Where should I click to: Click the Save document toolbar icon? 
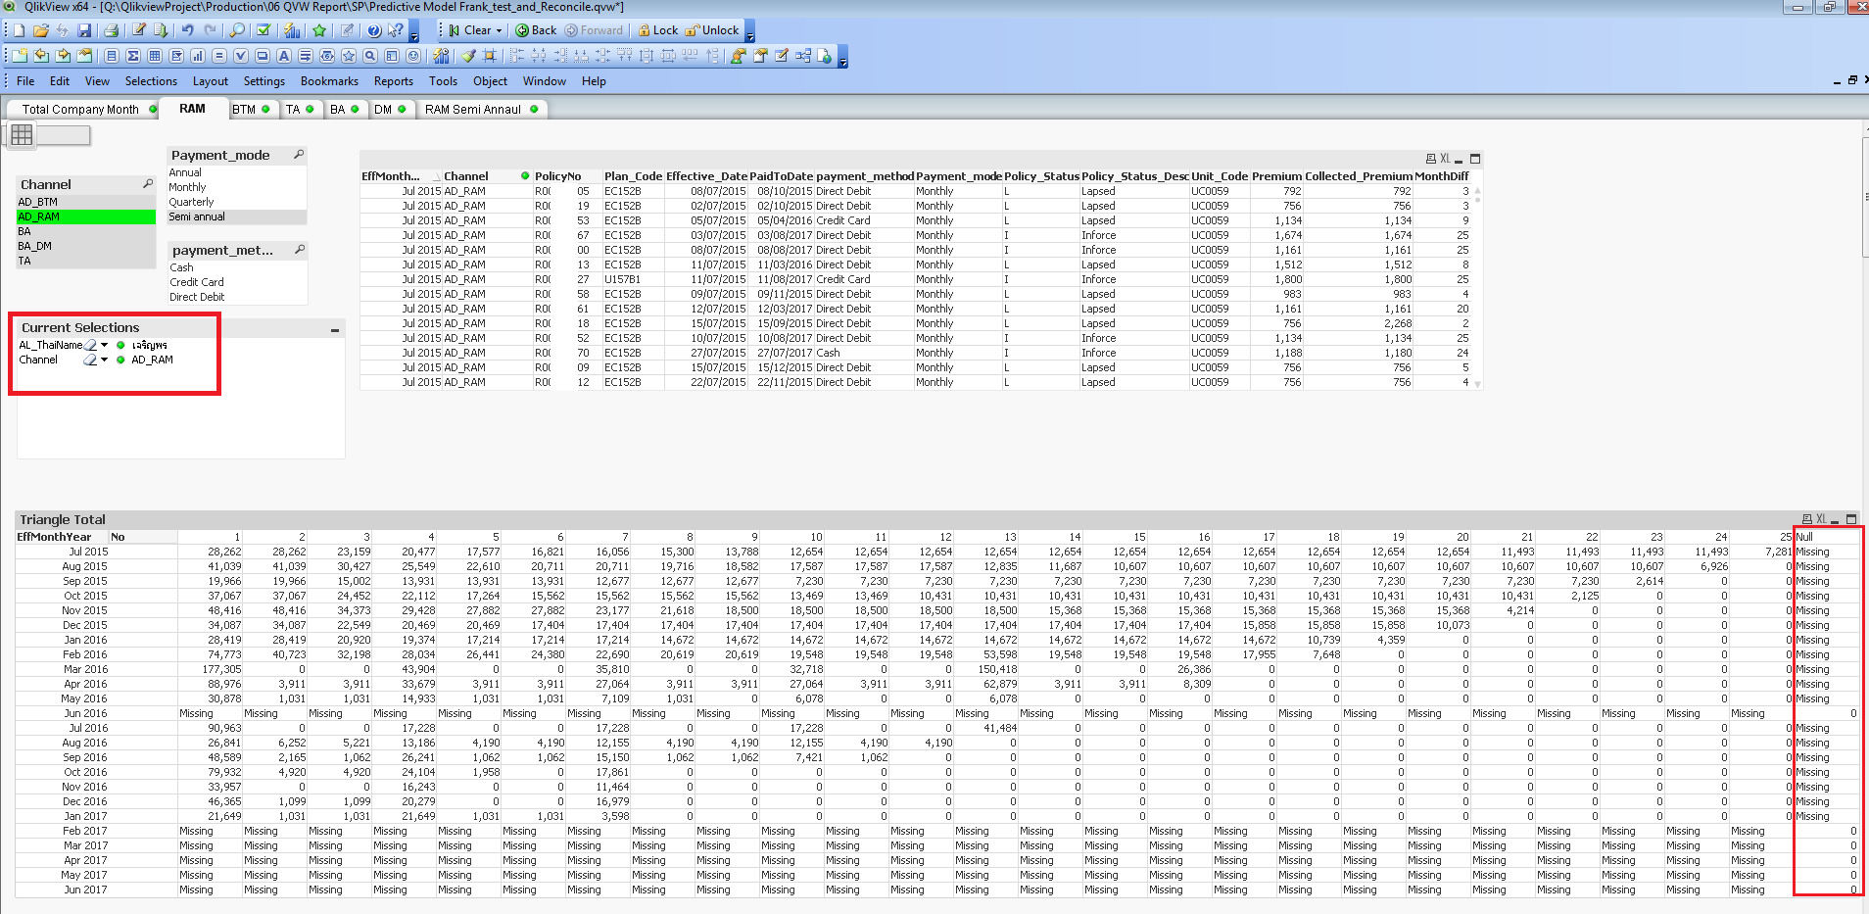(x=84, y=30)
